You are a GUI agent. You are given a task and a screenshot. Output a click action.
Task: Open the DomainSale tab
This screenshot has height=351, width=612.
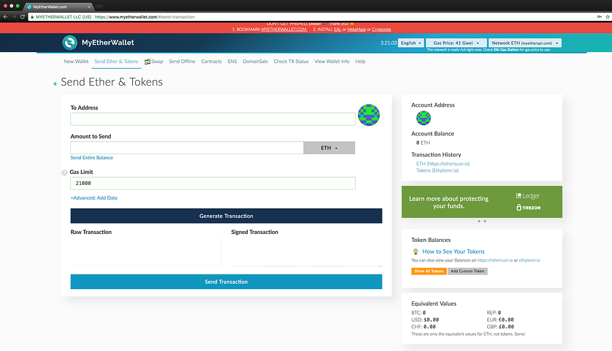[x=255, y=61]
